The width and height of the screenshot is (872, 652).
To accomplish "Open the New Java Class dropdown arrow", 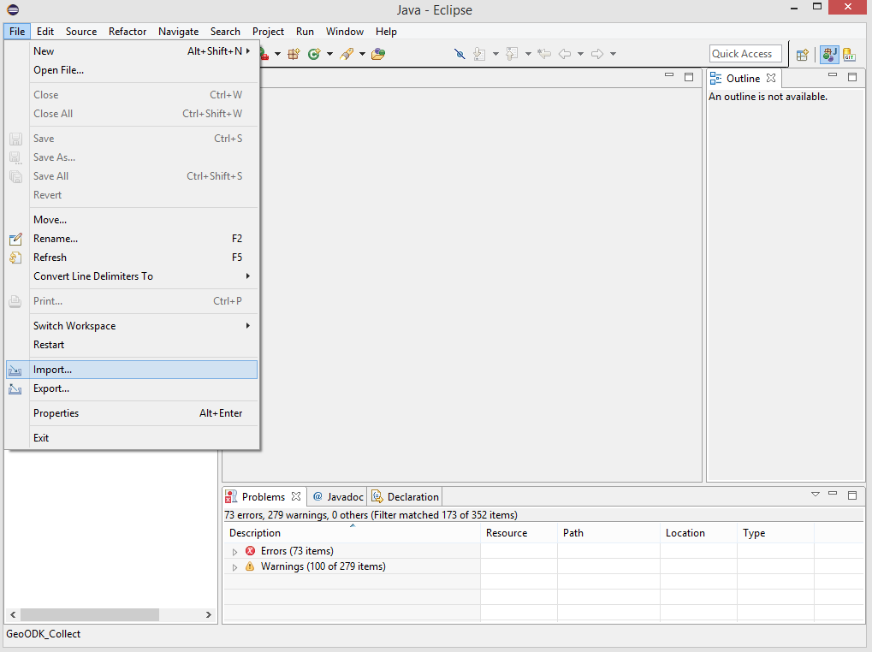I will pos(329,54).
